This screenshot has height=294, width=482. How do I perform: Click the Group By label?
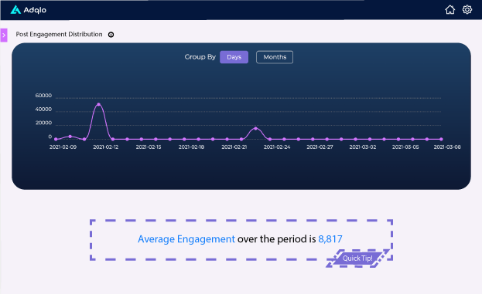pyautogui.click(x=200, y=57)
